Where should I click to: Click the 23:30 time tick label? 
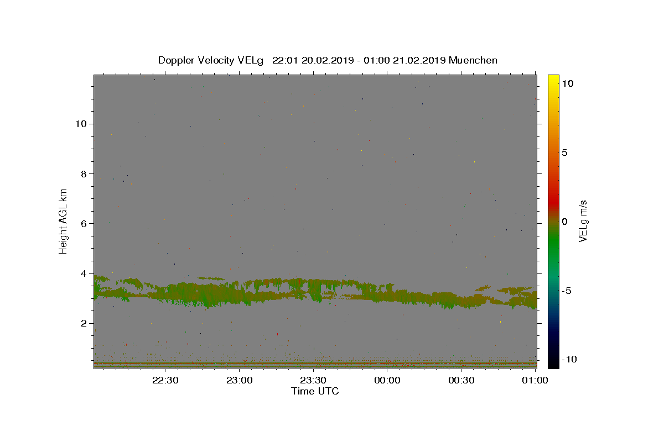point(313,380)
